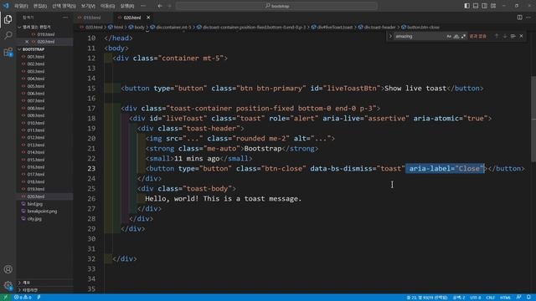Click the VS Code logo in the title bar
The width and height of the screenshot is (536, 301).
[6, 6]
